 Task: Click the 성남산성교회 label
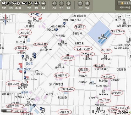pyautogui.click(x=83, y=49)
